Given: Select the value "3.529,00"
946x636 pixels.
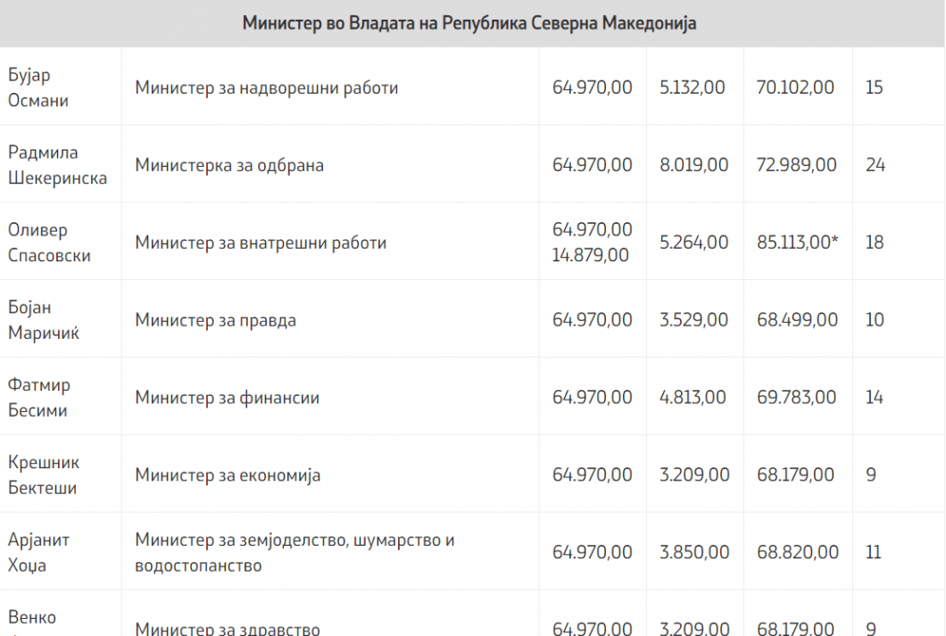Looking at the screenshot, I should 693,319.
